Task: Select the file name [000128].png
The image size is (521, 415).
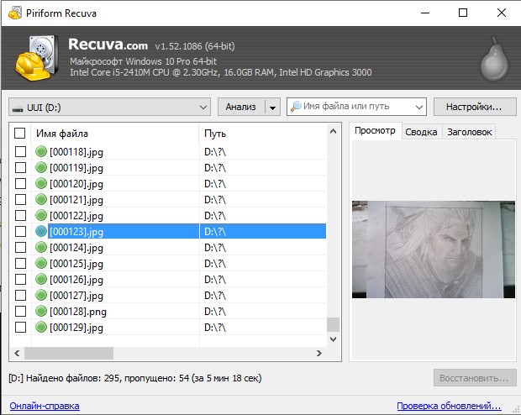Action: tap(78, 312)
